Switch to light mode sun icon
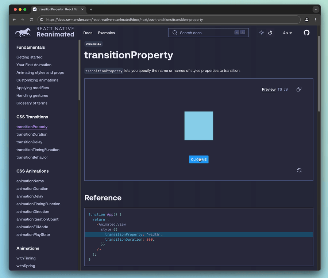The height and width of the screenshot is (278, 328). point(262,33)
